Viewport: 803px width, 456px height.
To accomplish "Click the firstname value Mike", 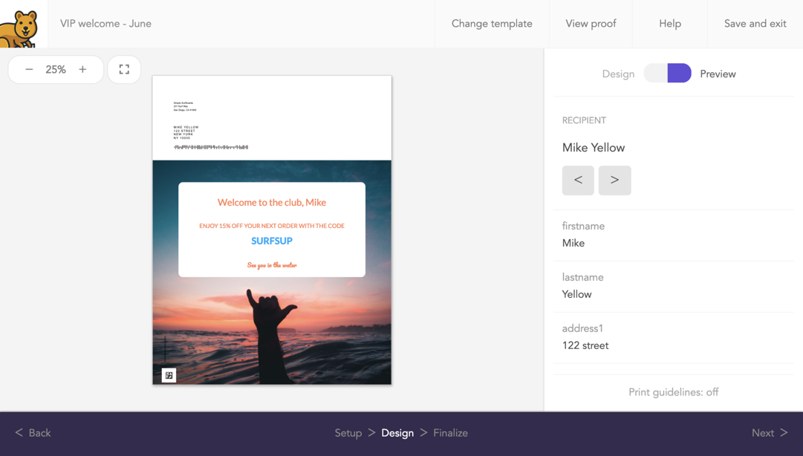I will coord(573,243).
